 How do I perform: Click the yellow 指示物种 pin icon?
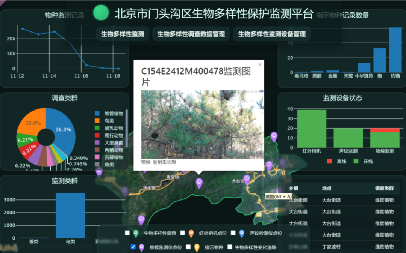197,247
